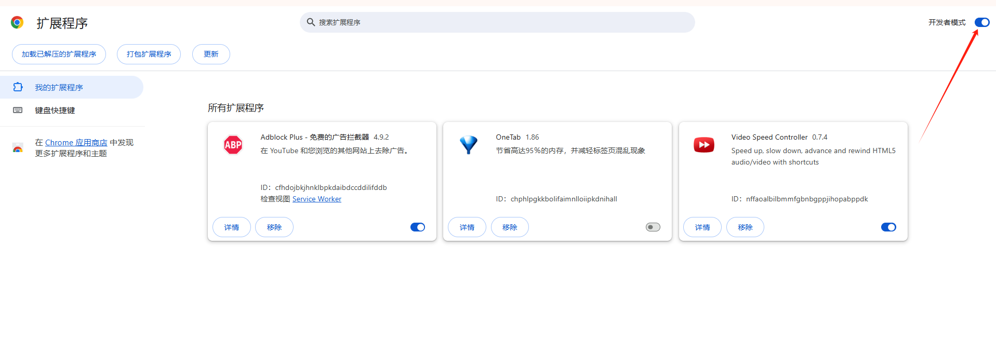Click the OneTab blue funnel icon

point(468,145)
